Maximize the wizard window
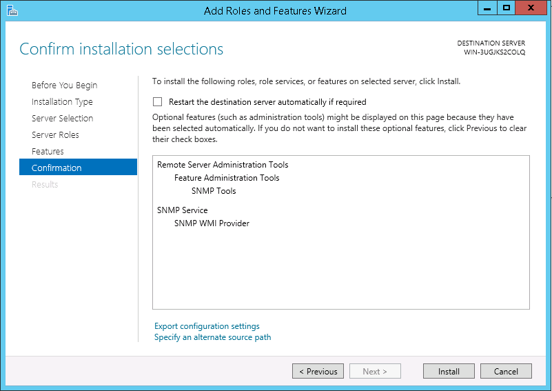 (507, 9)
